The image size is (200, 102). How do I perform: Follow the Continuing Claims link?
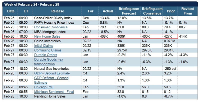click(x=48, y=50)
